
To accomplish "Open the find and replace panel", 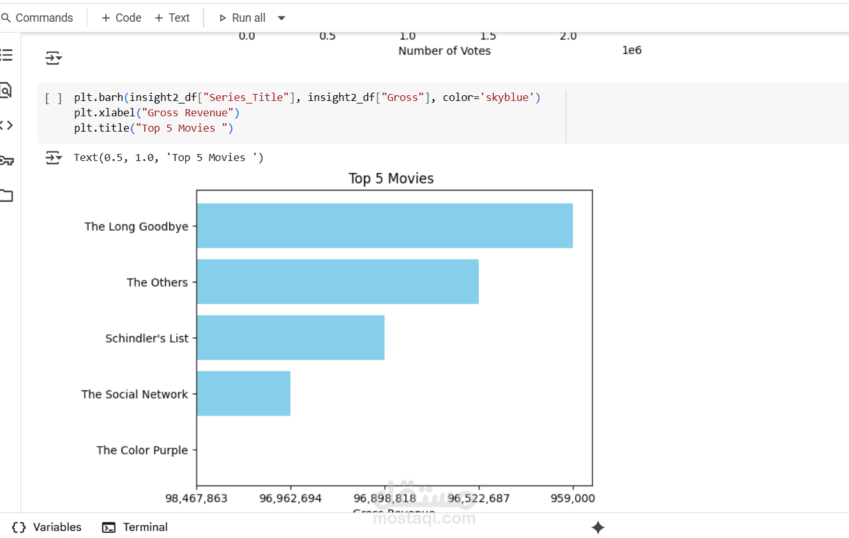I will tap(6, 90).
